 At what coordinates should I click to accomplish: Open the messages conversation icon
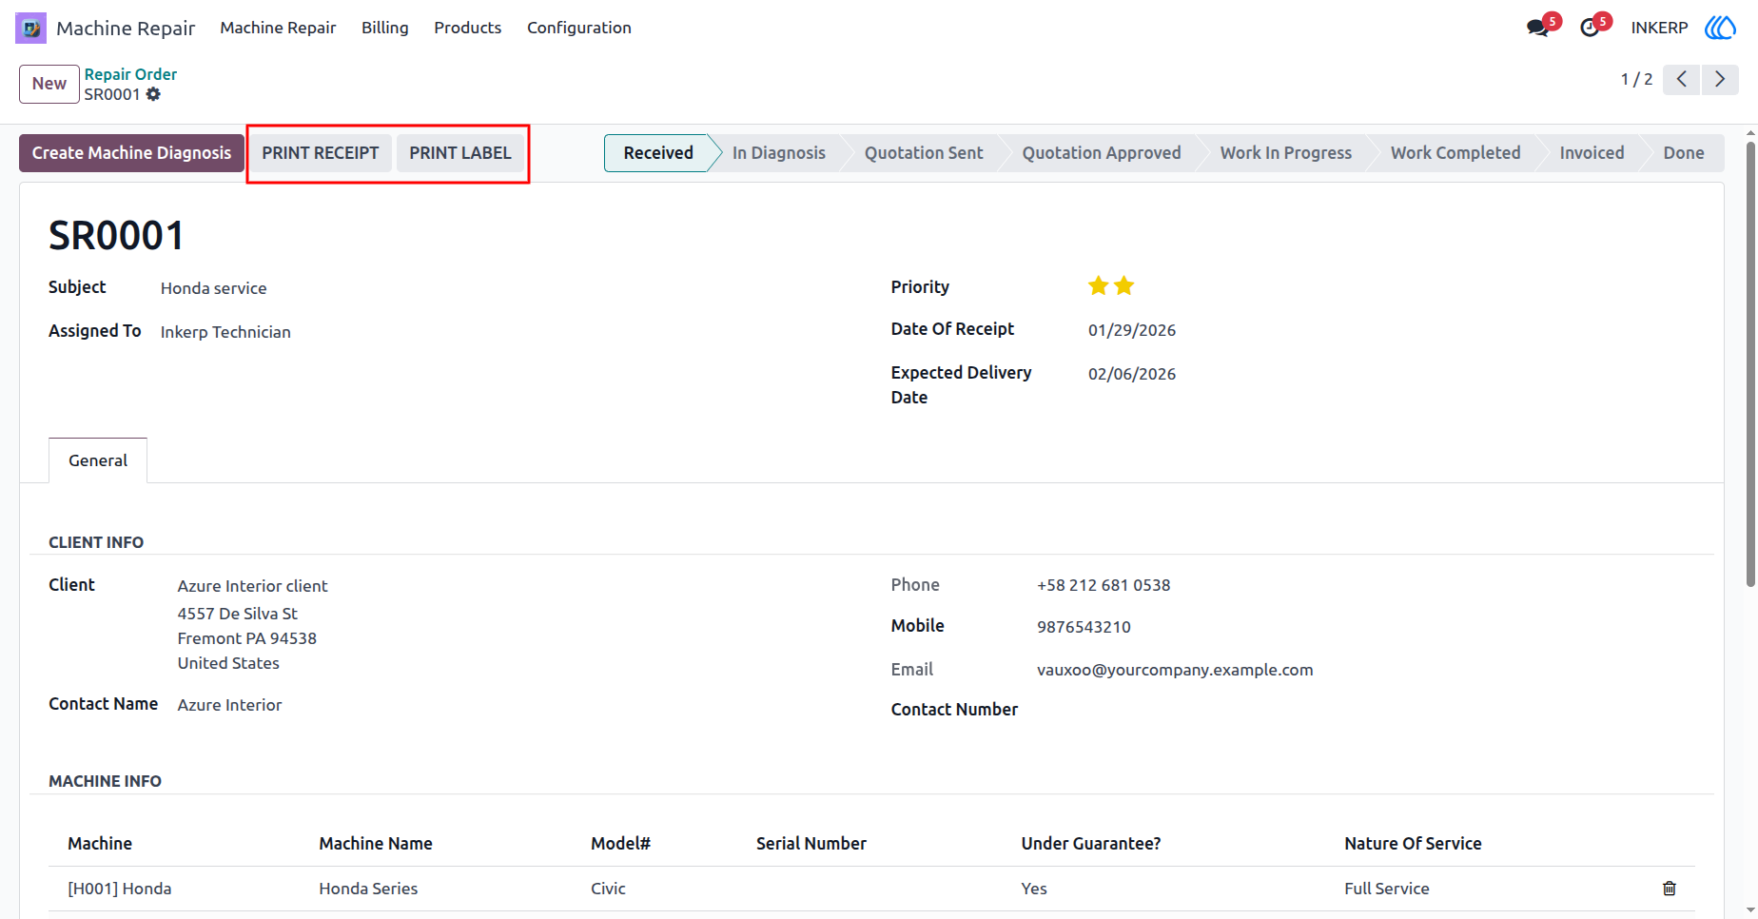pos(1537,28)
